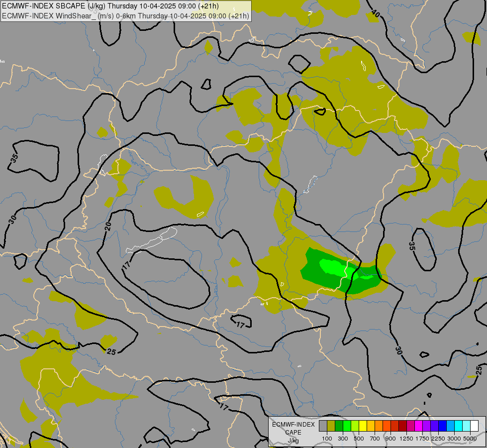Click the 20 wind shear contour label
The width and height of the screenshot is (487, 448).
pos(108,226)
